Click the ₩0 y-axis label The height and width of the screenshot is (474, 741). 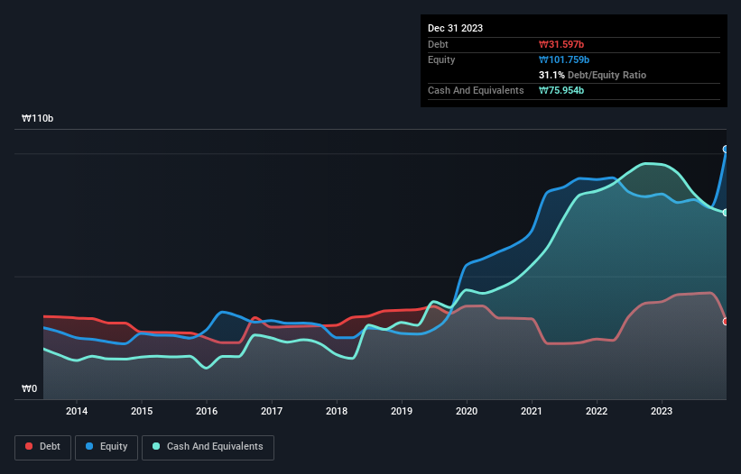[x=29, y=388]
